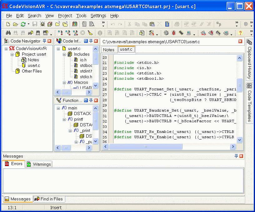Screen dimensions: 255x212
Task: Toggle maximize on the Code Information panel
Action: tap(86, 41)
